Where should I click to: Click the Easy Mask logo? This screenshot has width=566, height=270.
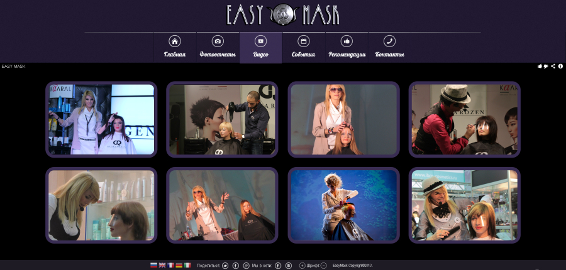[x=282, y=14]
